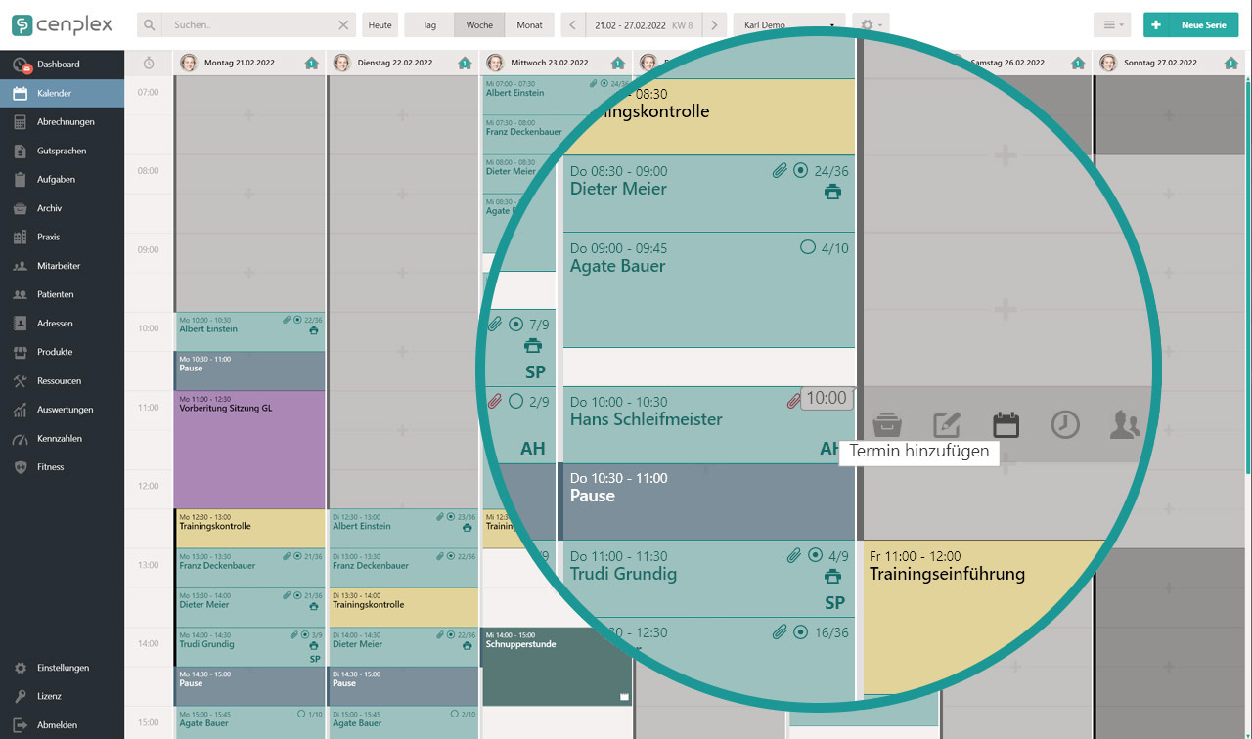Go to Gutsprachen in the sidebar
The width and height of the screenshot is (1252, 739).
tap(63, 152)
